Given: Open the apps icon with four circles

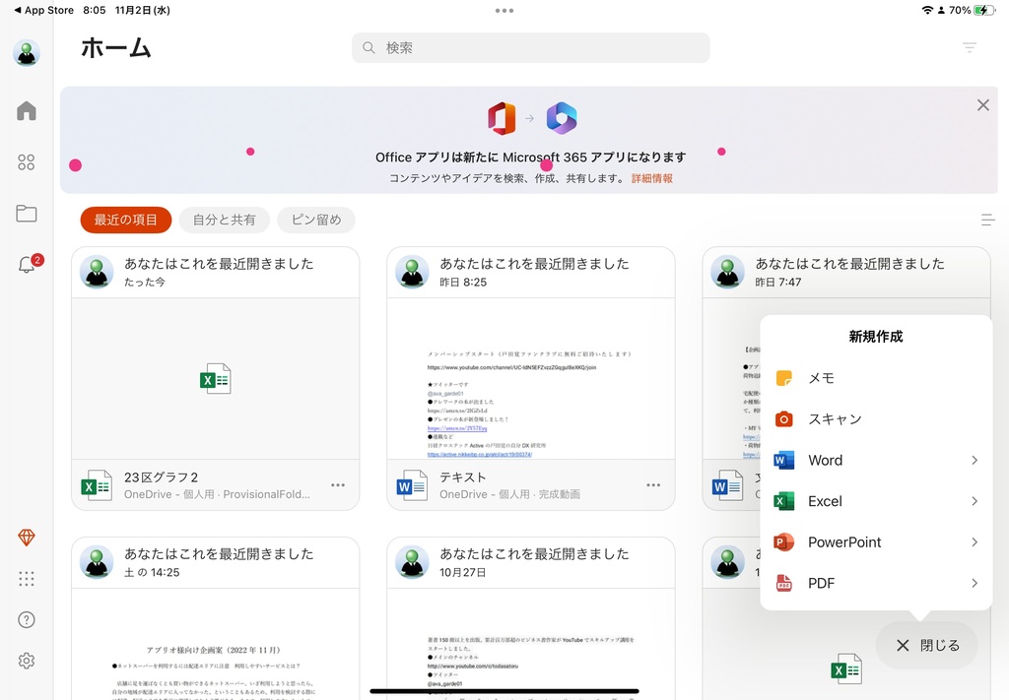Looking at the screenshot, I should click(x=27, y=162).
